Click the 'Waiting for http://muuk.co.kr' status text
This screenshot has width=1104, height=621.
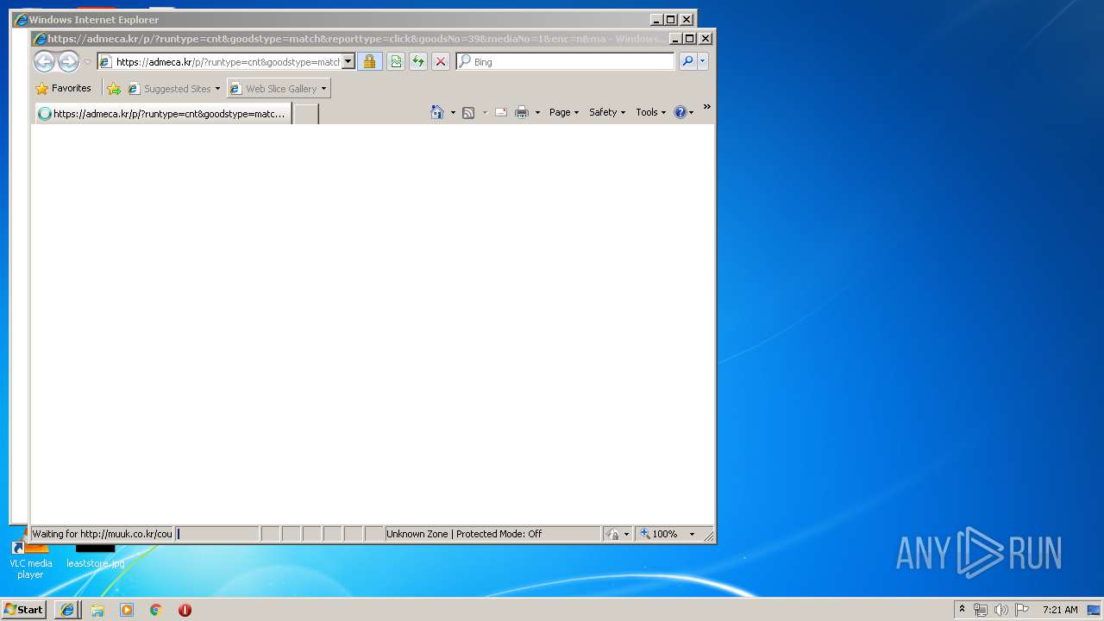(x=102, y=534)
